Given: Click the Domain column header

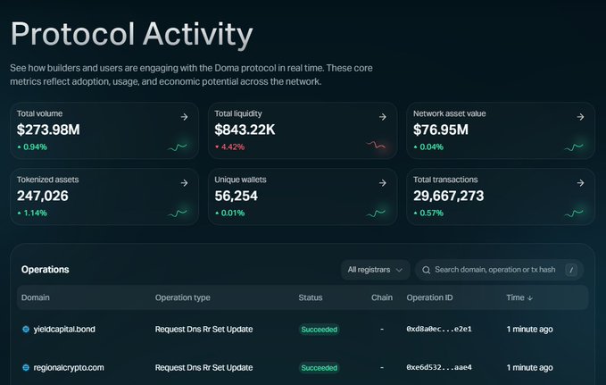Looking at the screenshot, I should click(x=35, y=297).
